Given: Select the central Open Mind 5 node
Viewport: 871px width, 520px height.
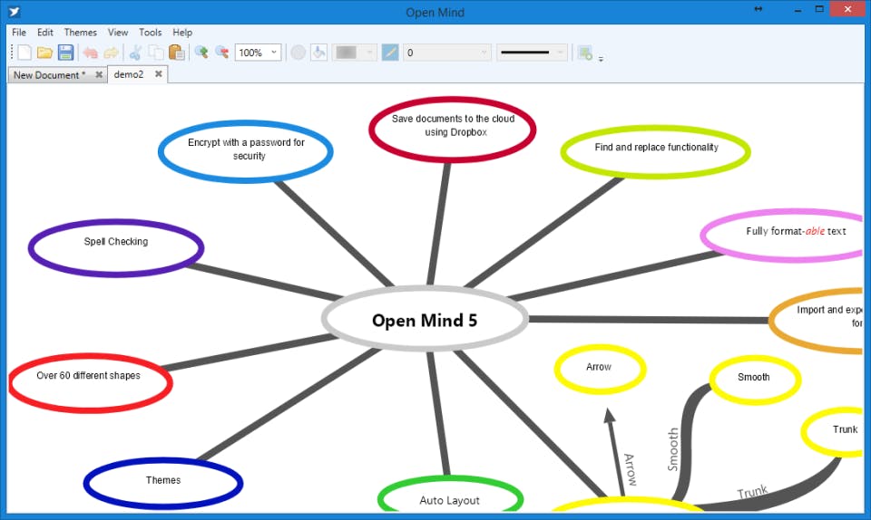Looking at the screenshot, I should (x=425, y=319).
